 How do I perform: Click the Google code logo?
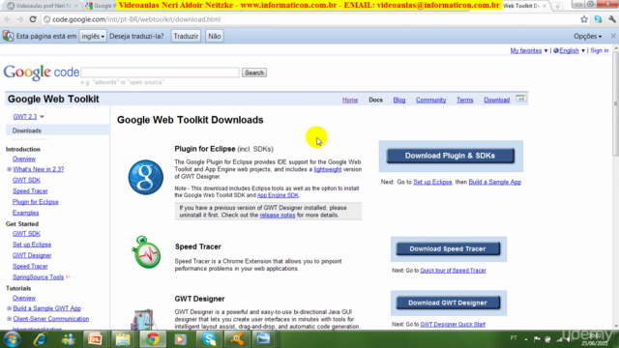[x=42, y=72]
